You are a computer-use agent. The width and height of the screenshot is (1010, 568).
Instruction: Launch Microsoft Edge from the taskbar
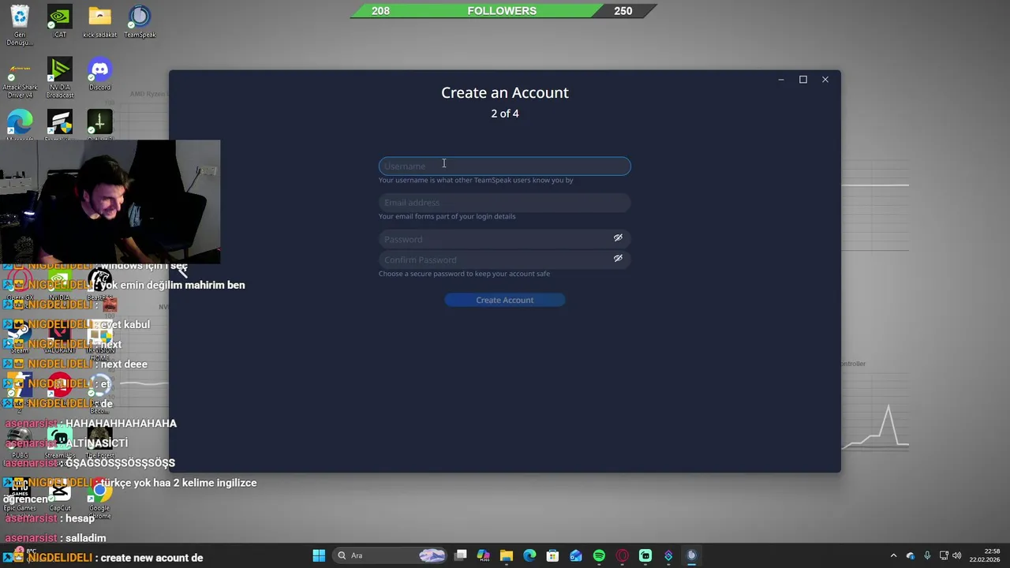coord(529,555)
